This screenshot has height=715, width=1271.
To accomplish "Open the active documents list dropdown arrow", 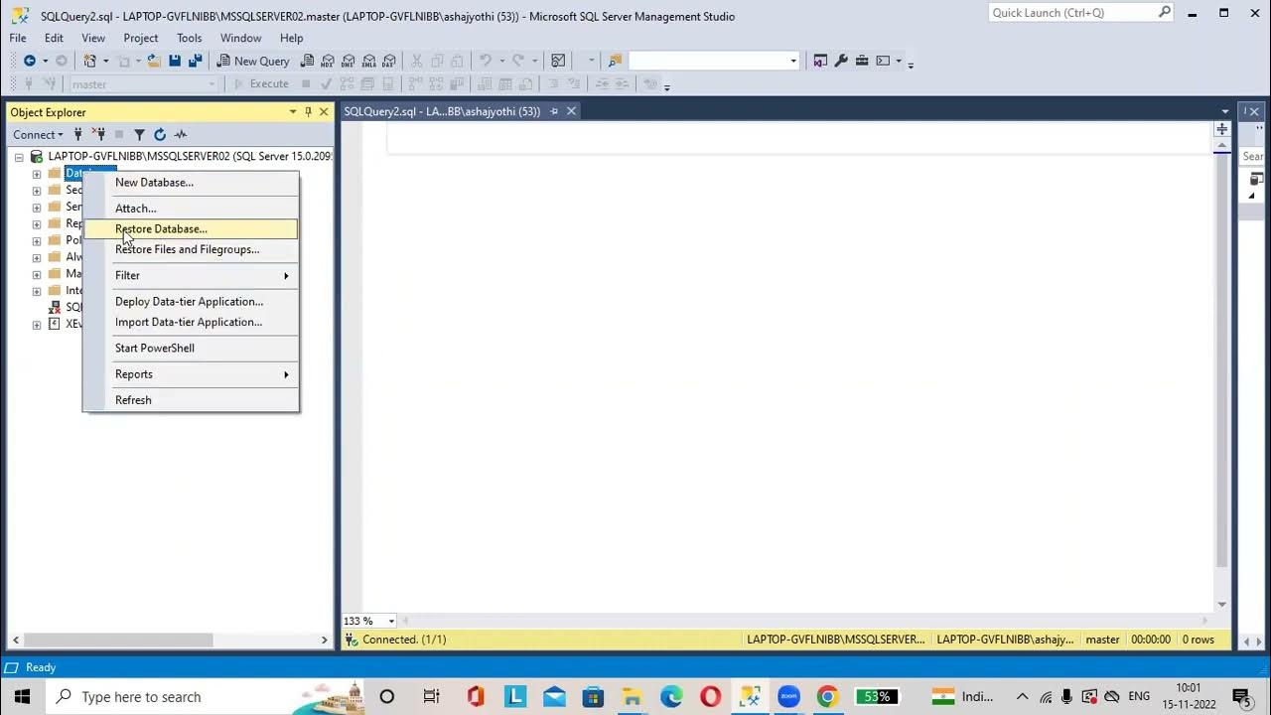I will pyautogui.click(x=1225, y=111).
